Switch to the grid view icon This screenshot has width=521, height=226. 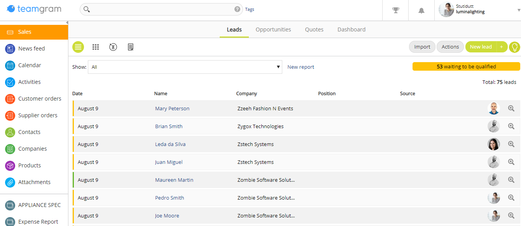[96, 47]
